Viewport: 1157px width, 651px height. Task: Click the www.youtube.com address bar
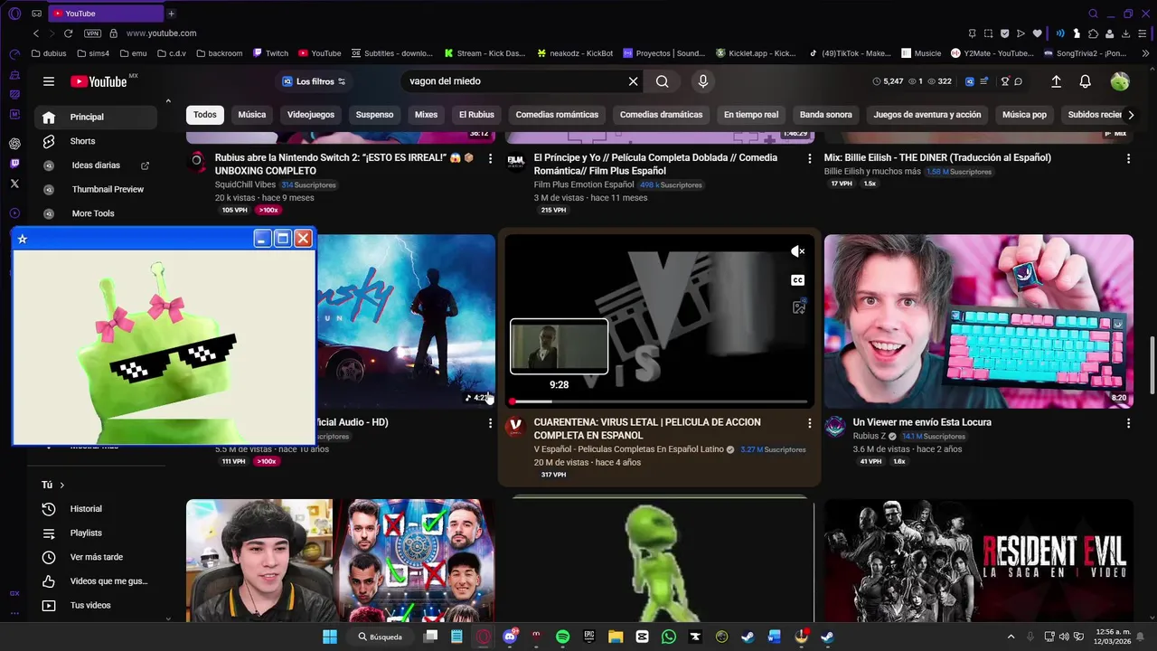pyautogui.click(x=161, y=33)
